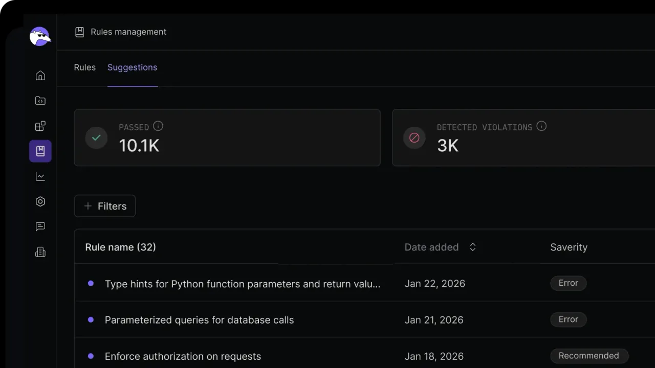Open the code folder sidebar icon

click(40, 101)
